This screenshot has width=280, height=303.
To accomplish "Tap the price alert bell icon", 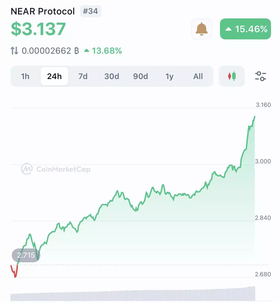I will pos(202,29).
